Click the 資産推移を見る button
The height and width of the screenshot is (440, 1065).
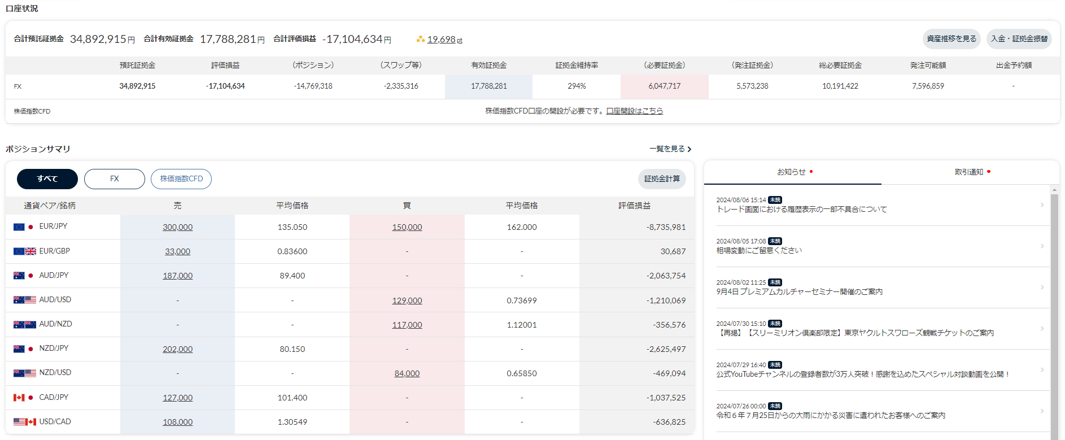click(x=951, y=39)
